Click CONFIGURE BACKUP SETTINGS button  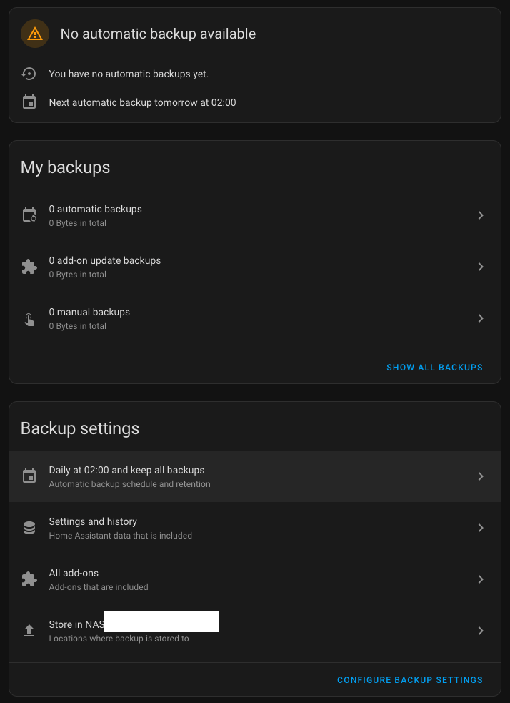[x=410, y=679]
